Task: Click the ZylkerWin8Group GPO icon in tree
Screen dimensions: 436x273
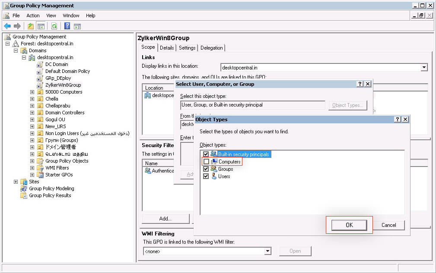Action: tap(40, 85)
